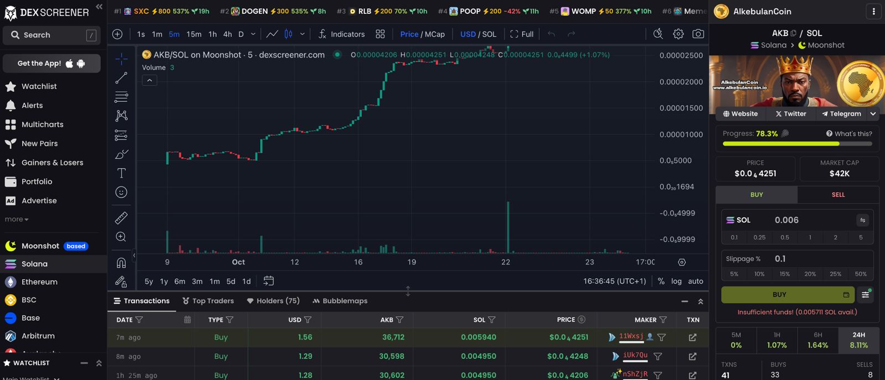Image resolution: width=885 pixels, height=380 pixels.
Task: Expand the watchlist panel
Action: coord(99,363)
